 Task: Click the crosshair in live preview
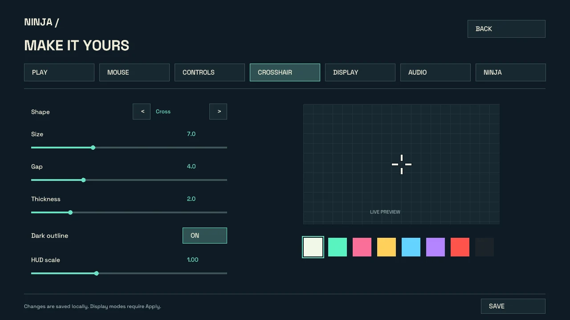(x=402, y=164)
